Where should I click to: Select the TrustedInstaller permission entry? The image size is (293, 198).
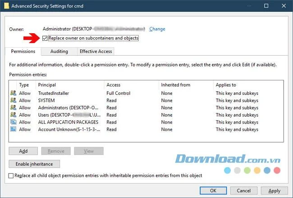pos(146,93)
